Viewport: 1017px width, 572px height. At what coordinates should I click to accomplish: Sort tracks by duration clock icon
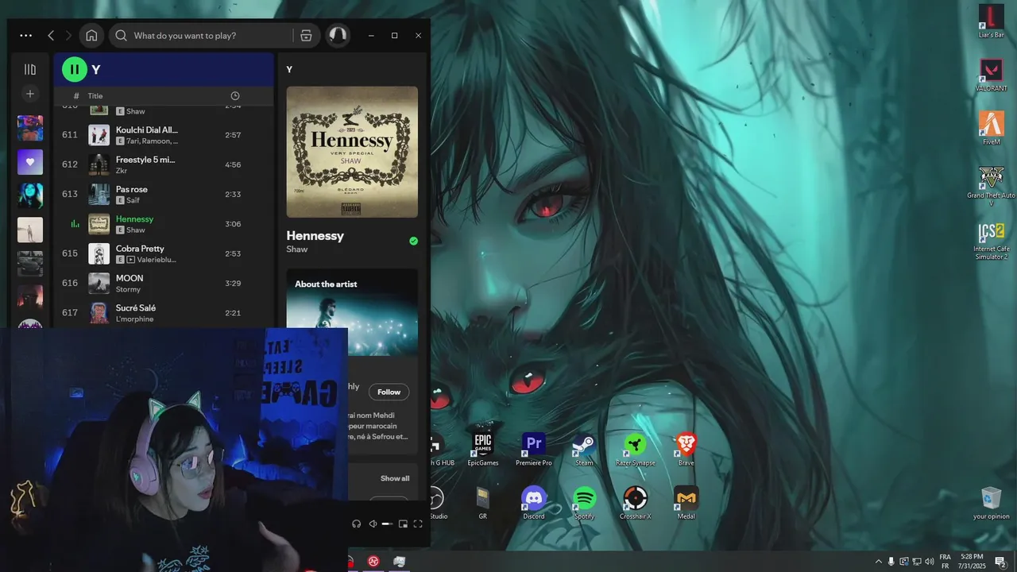[x=235, y=95]
